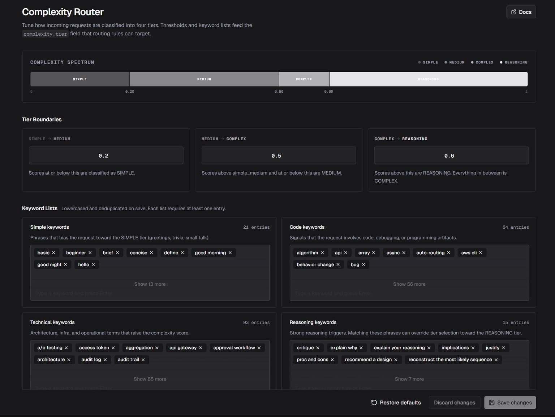Remove the 'hello' keyword chip
This screenshot has width=555, height=417.
(93, 265)
